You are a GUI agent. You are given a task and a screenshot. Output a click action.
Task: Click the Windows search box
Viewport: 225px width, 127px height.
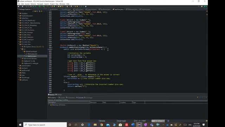pos(45,125)
